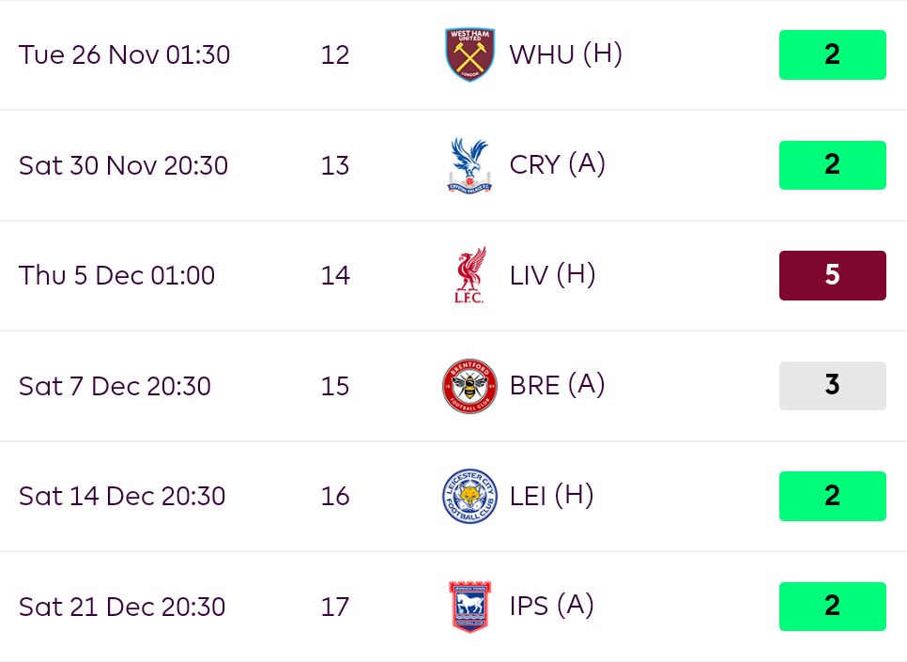This screenshot has width=907, height=662.
Task: Click gameweek number 16
Action: pos(335,496)
